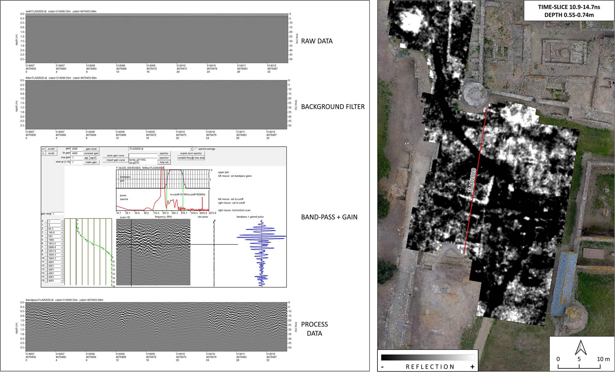
Task: Zoom out using the z- control
Action: (43, 153)
